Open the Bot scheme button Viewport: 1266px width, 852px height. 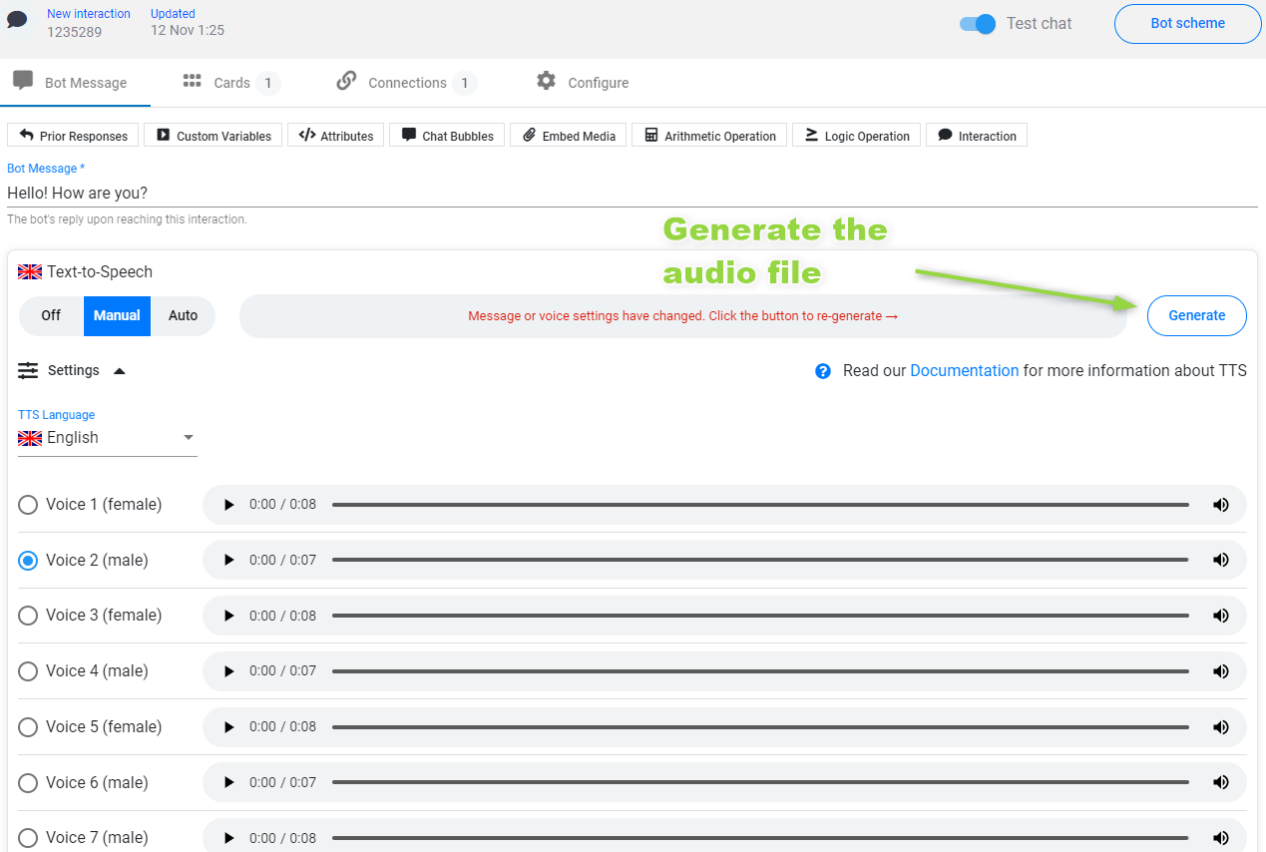[x=1188, y=24]
